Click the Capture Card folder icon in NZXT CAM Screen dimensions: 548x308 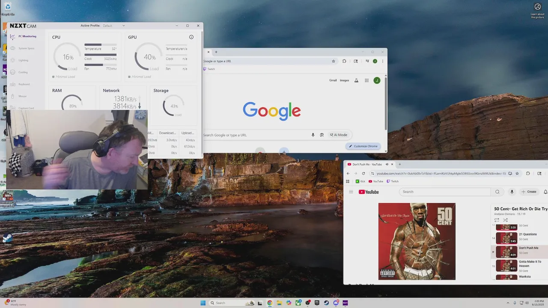pos(12,108)
